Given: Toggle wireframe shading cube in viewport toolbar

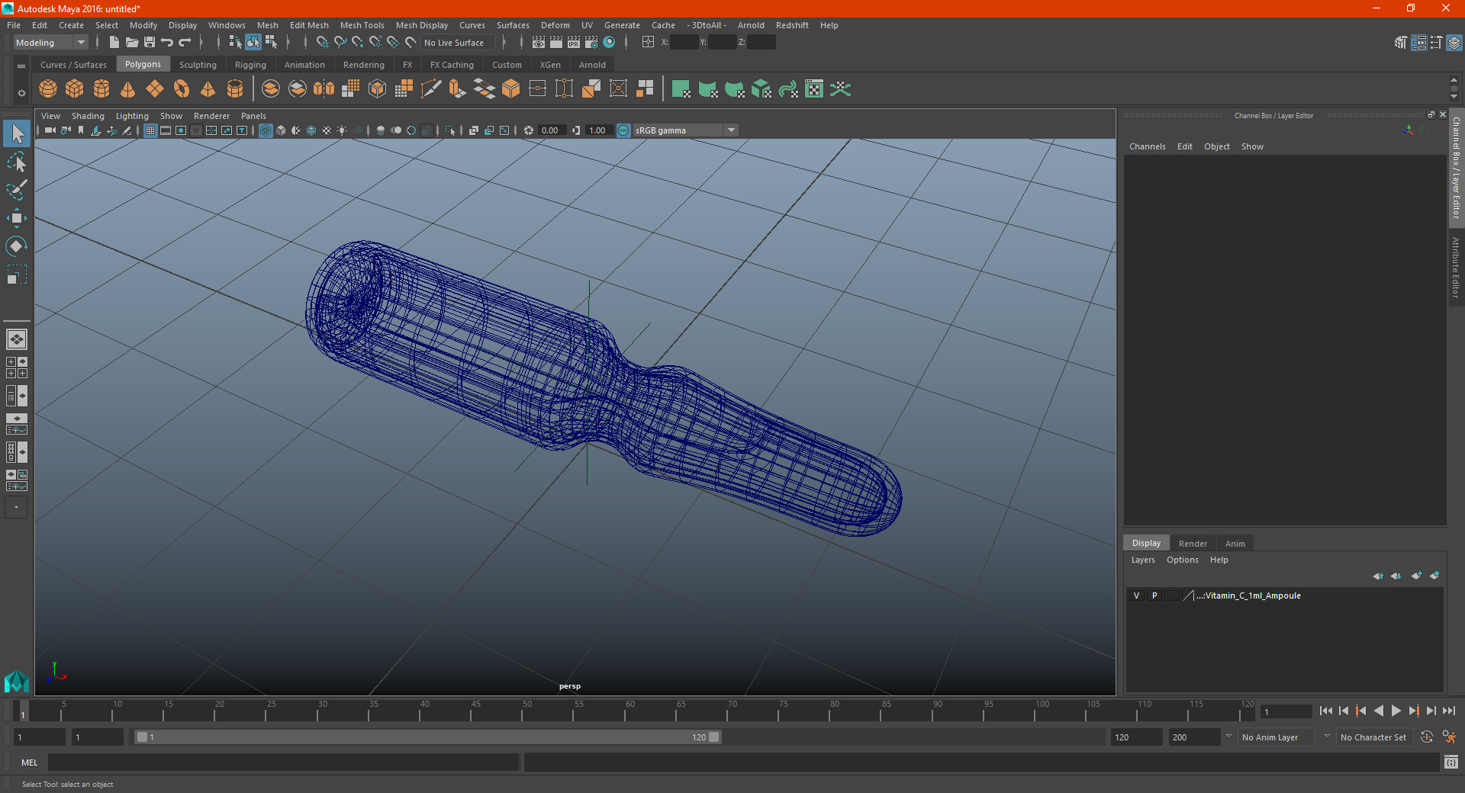Looking at the screenshot, I should (x=266, y=130).
